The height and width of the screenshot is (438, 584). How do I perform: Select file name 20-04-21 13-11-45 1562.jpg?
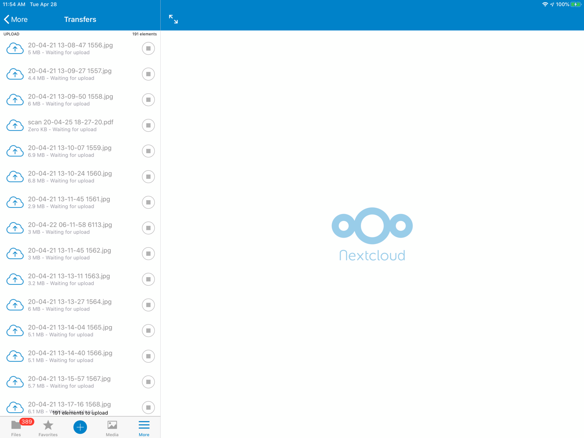click(x=69, y=250)
